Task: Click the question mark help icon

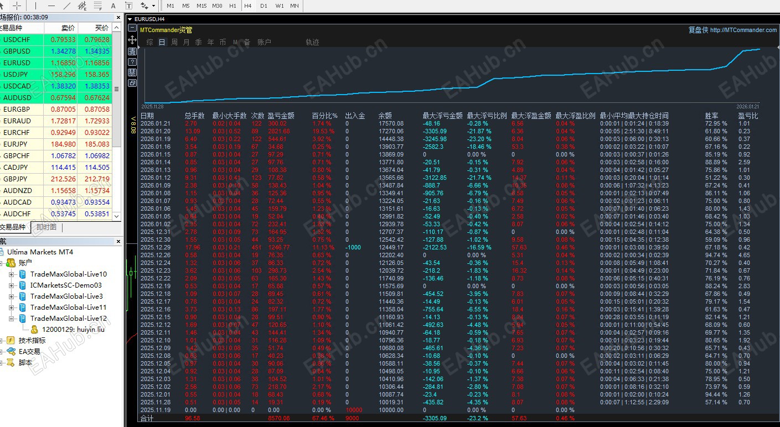Action: click(x=132, y=62)
